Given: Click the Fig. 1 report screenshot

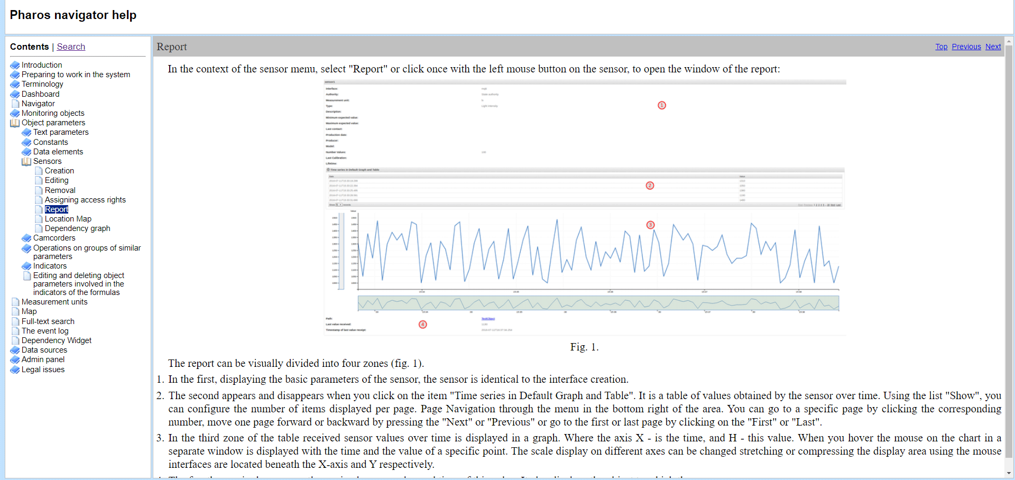Looking at the screenshot, I should click(584, 207).
